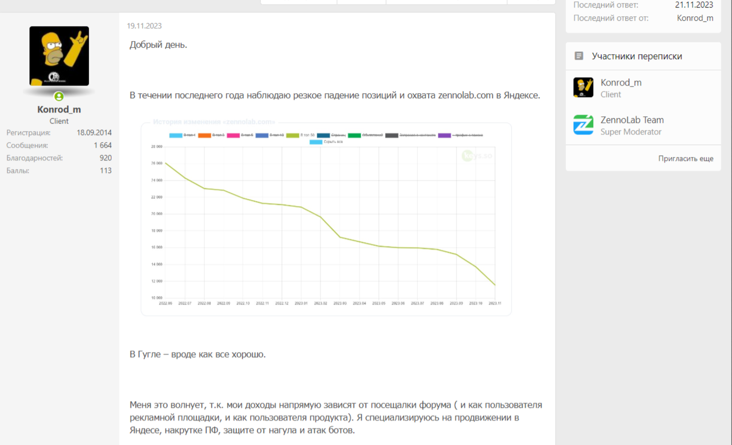Click the ZennoLab Team logo avatar
This screenshot has width=732, height=445.
(583, 125)
